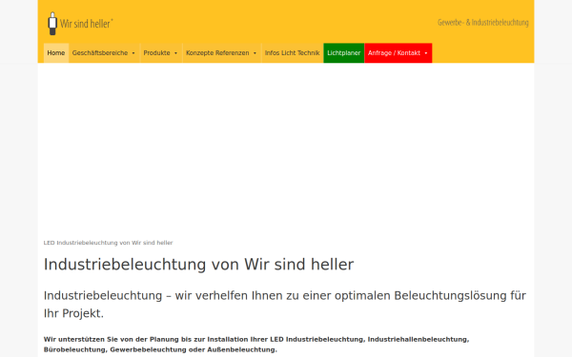Screen dimensions: 572x357
Task: Expand the Geschäftsbereiche dropdown arrow
Action: (133, 53)
